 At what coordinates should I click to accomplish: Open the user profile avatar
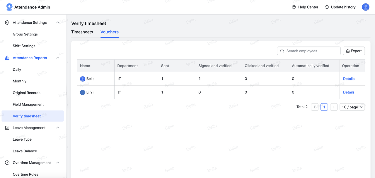pyautogui.click(x=365, y=7)
